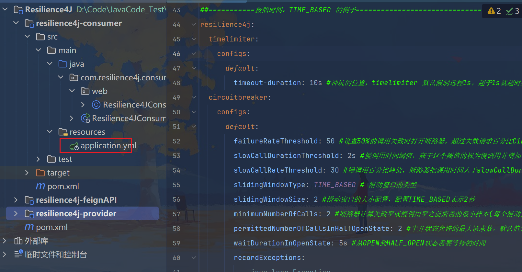Collapse the src folder chevron
The image size is (522, 272).
[x=28, y=37]
